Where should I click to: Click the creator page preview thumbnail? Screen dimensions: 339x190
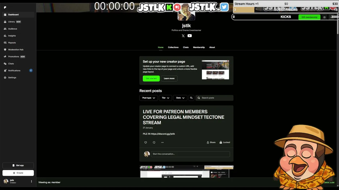(215, 70)
